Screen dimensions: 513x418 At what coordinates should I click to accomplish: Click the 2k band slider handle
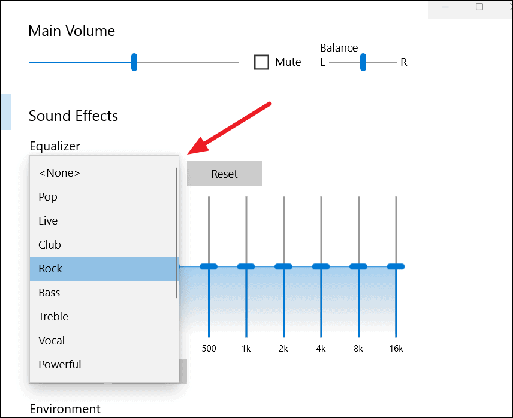283,266
